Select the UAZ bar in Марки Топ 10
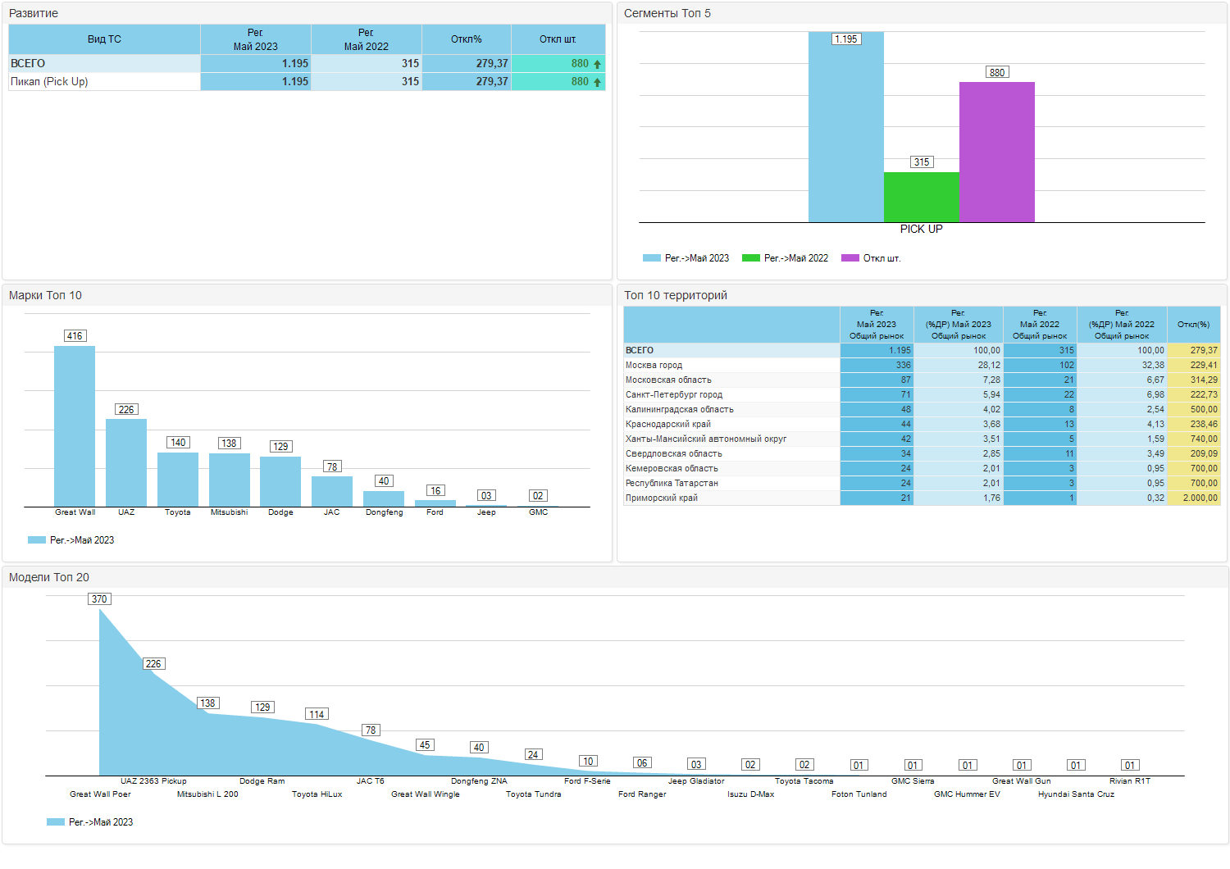This screenshot has height=869, width=1230. [x=126, y=463]
